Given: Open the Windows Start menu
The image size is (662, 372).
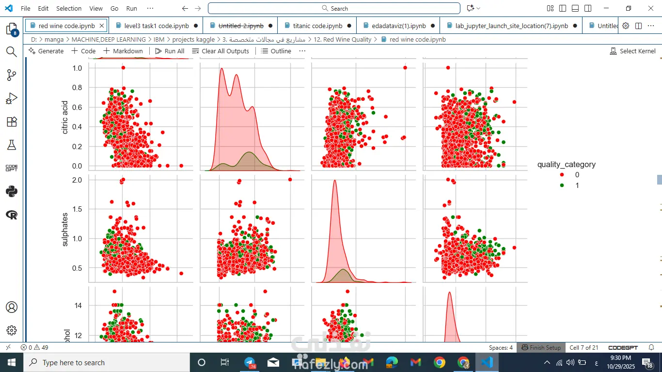Looking at the screenshot, I should click(x=12, y=362).
